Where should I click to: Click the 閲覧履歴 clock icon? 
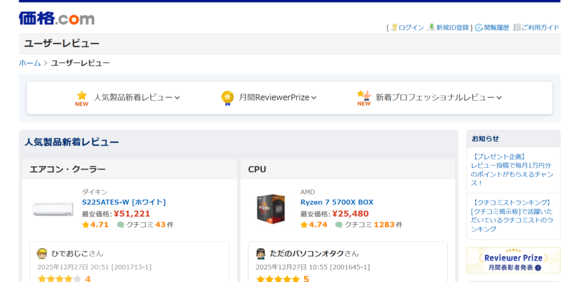pyautogui.click(x=479, y=28)
